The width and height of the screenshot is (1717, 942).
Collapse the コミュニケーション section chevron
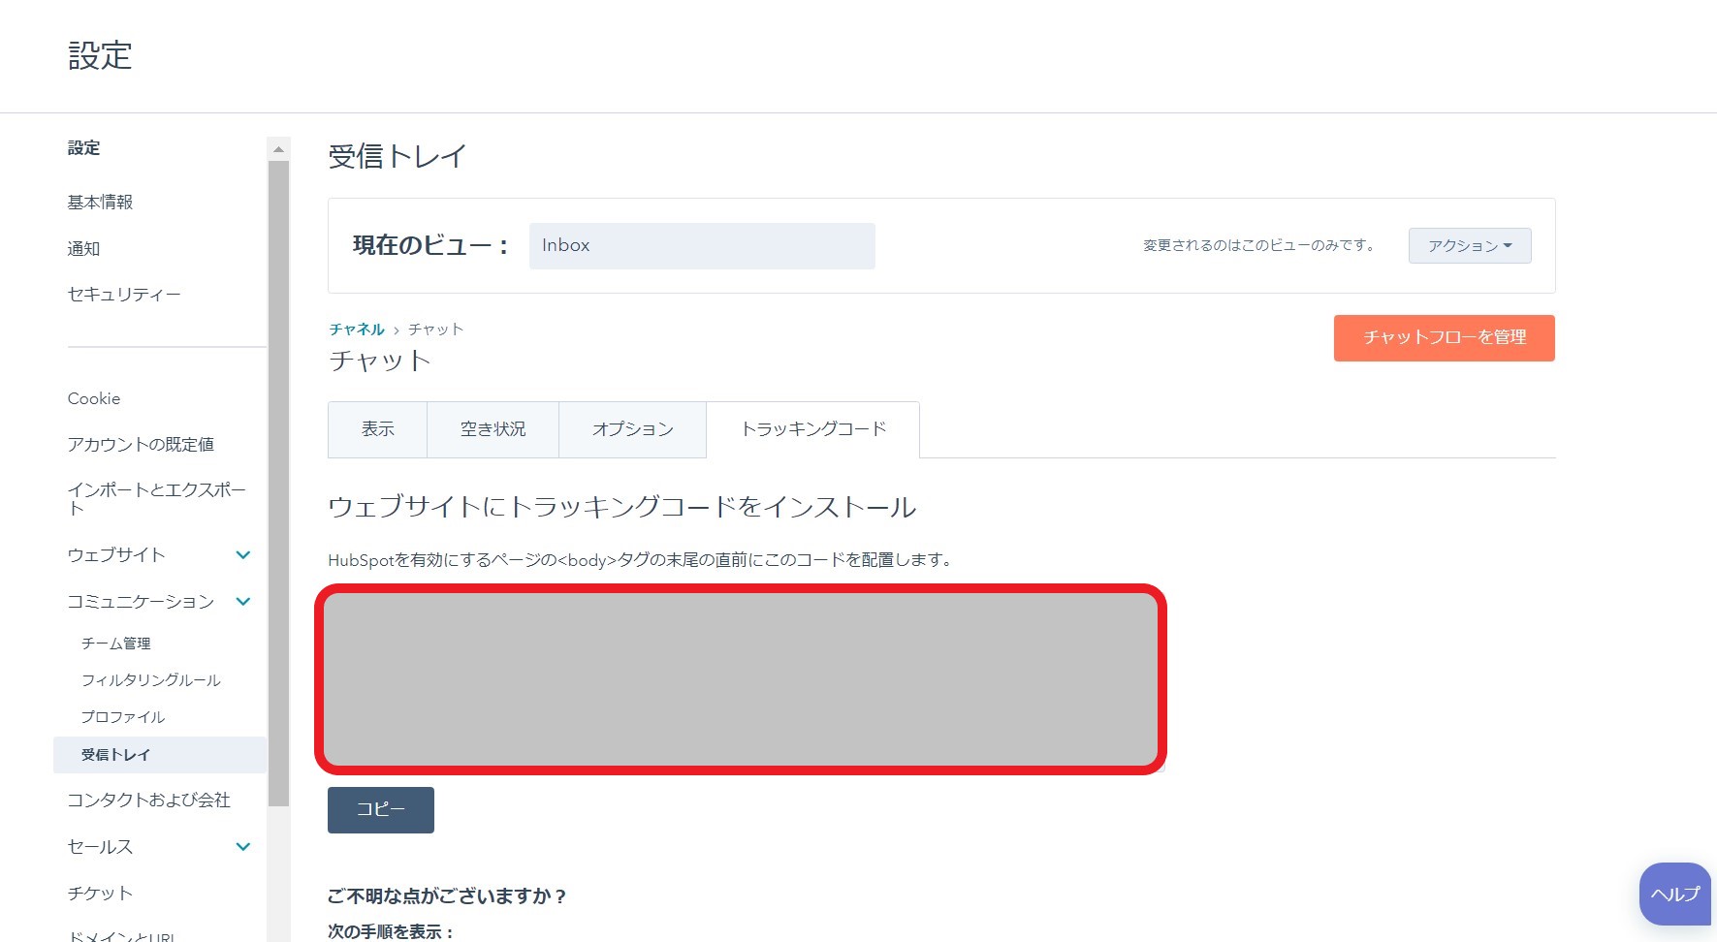pyautogui.click(x=243, y=602)
